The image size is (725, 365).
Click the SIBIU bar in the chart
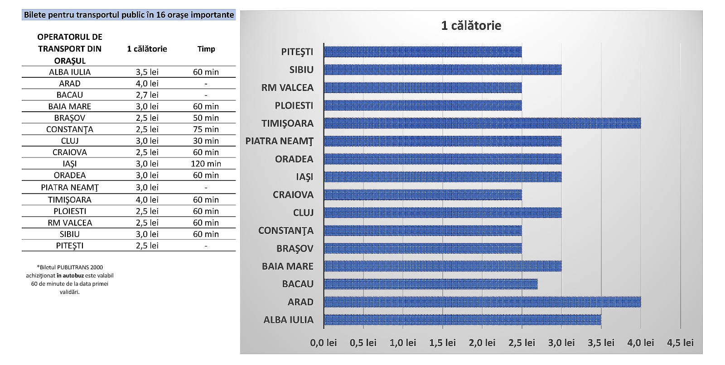click(x=443, y=70)
